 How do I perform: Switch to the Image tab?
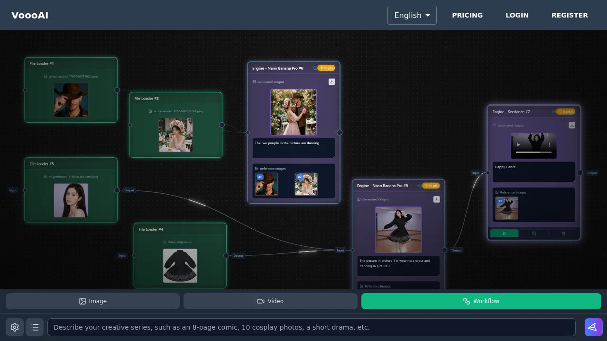click(x=92, y=301)
